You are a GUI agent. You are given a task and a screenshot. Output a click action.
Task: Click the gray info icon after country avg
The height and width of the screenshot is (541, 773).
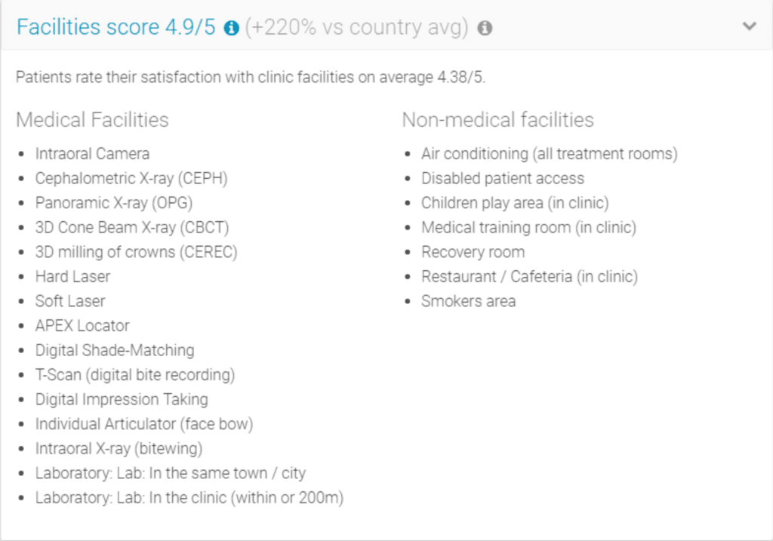pos(485,28)
